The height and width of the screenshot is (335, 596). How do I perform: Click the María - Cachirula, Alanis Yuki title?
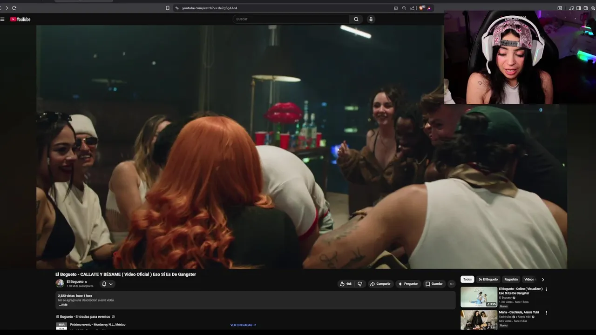pos(519,312)
